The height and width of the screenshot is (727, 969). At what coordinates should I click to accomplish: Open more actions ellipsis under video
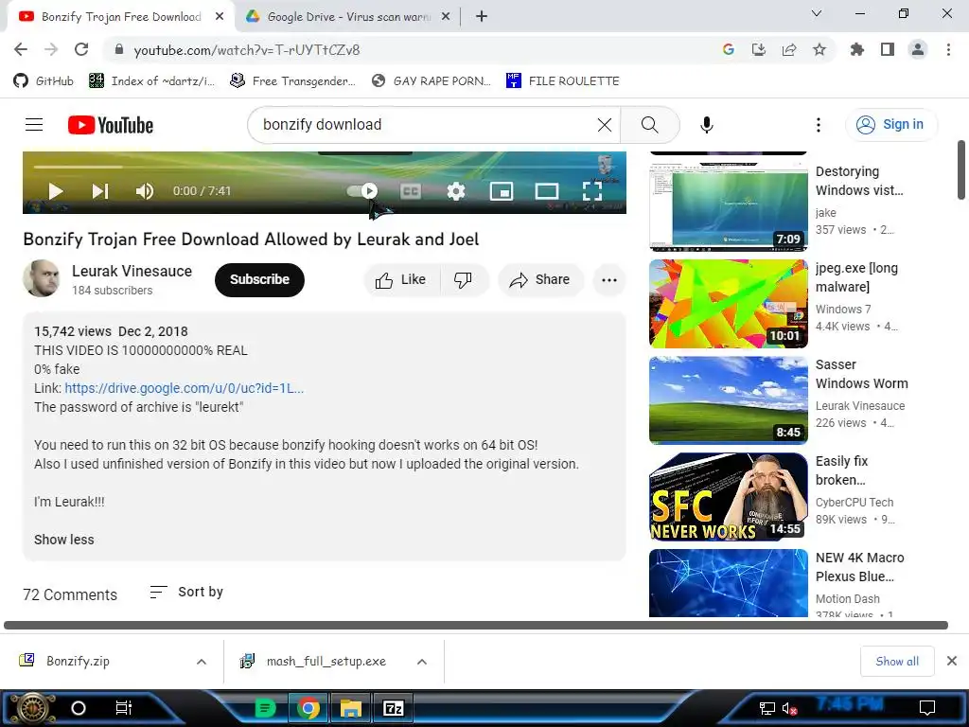609,280
